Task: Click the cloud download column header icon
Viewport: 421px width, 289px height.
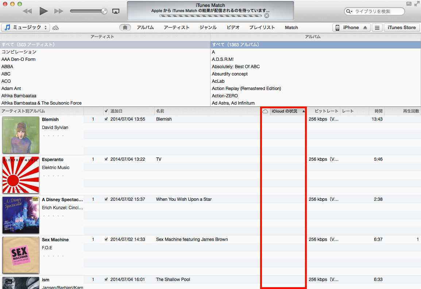Action: 265,111
